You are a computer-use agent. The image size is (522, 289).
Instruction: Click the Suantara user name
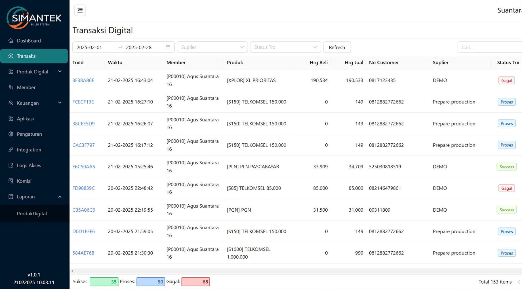point(510,10)
